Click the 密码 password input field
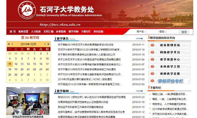 [x=172, y=32]
